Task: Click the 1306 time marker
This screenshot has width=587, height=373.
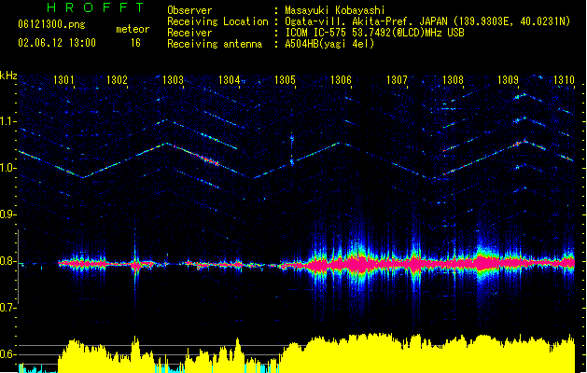Action: [x=341, y=80]
